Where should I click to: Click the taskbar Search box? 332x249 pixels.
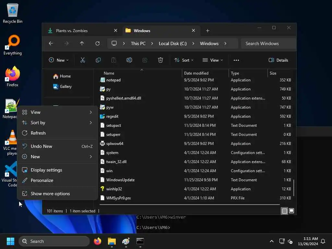[x=54, y=241]
